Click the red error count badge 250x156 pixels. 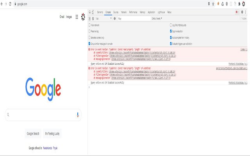pyautogui.click(x=237, y=12)
